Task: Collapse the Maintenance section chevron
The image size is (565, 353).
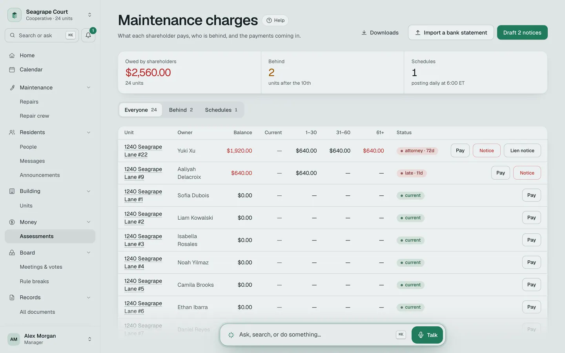Action: click(x=89, y=87)
